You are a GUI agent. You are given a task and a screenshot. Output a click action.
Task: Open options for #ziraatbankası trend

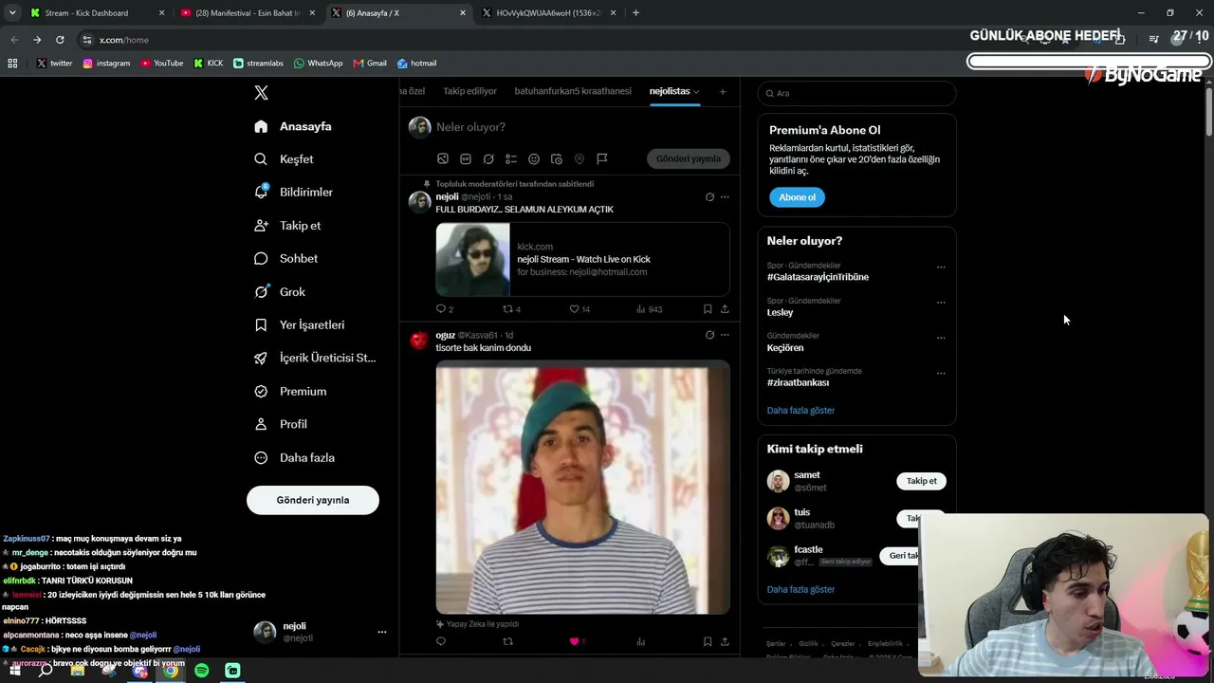941,374
